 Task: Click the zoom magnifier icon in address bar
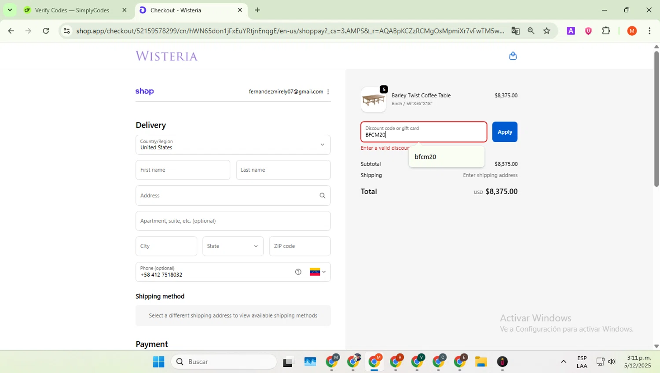[531, 31]
